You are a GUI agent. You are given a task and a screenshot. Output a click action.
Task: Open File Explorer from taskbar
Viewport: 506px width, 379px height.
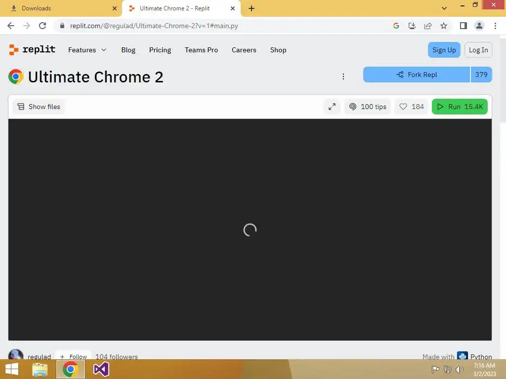(x=40, y=369)
